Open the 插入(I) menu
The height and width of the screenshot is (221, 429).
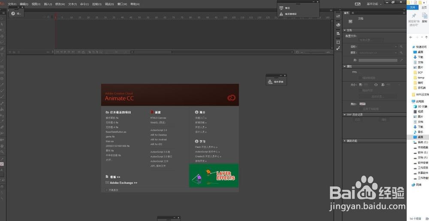coord(48,4)
